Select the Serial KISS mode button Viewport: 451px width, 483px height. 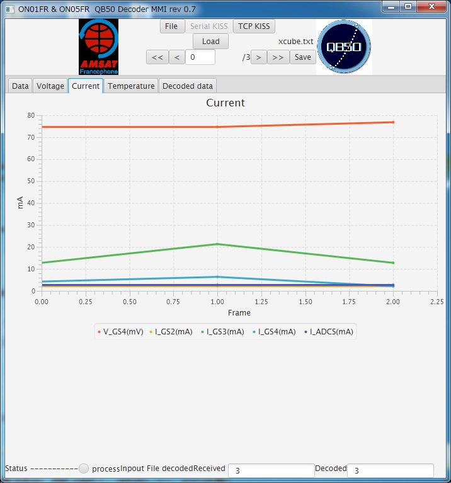(x=209, y=26)
